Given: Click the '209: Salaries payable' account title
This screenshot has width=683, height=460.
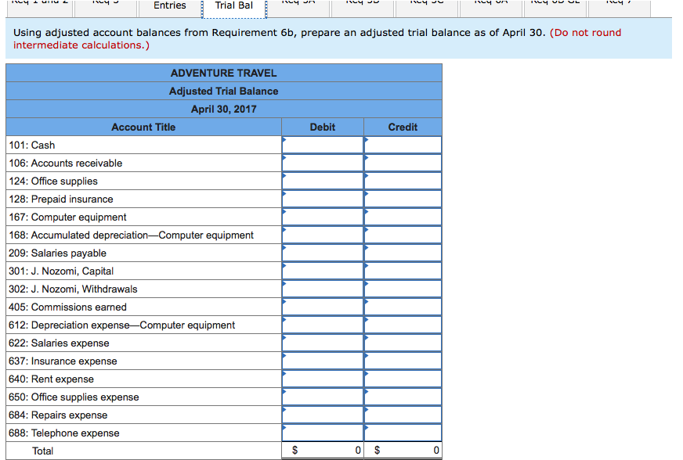Looking at the screenshot, I should (57, 253).
